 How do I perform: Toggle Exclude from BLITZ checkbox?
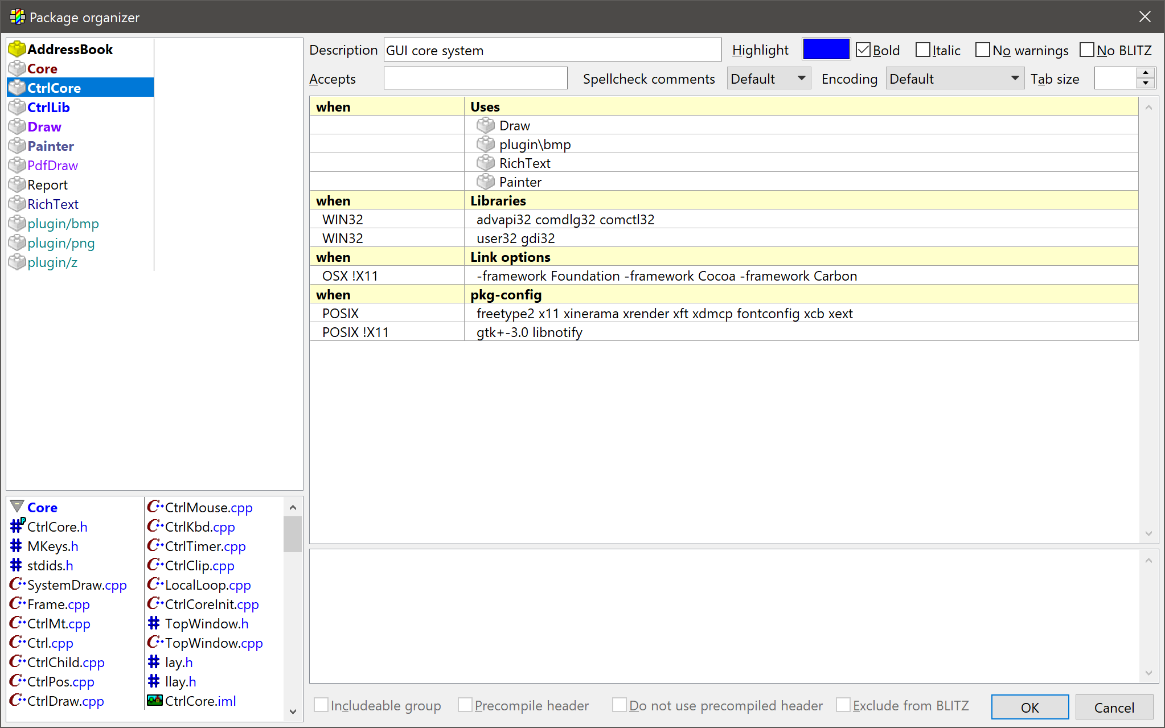(x=843, y=705)
